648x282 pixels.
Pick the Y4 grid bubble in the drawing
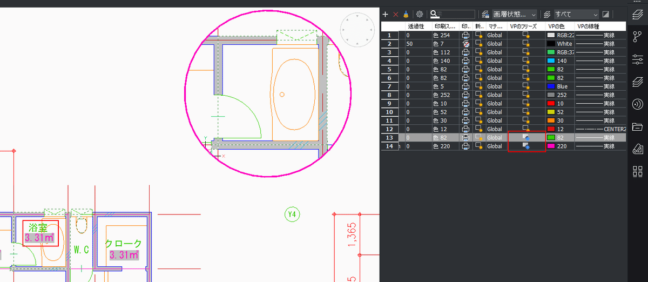click(292, 214)
